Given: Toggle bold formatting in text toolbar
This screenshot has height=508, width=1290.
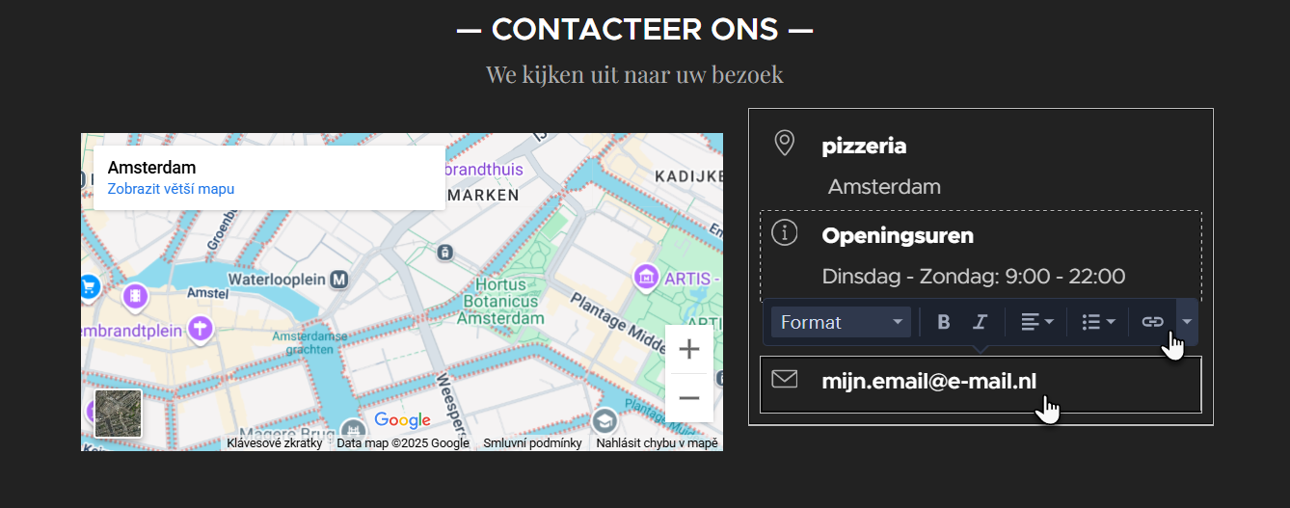Looking at the screenshot, I should click(x=944, y=322).
